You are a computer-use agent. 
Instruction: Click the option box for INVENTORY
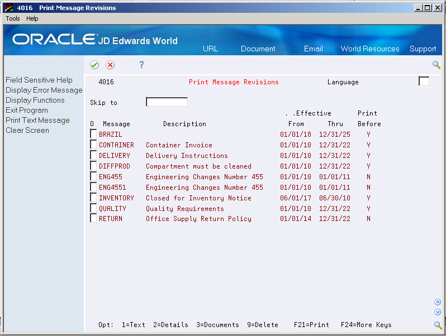coord(93,197)
